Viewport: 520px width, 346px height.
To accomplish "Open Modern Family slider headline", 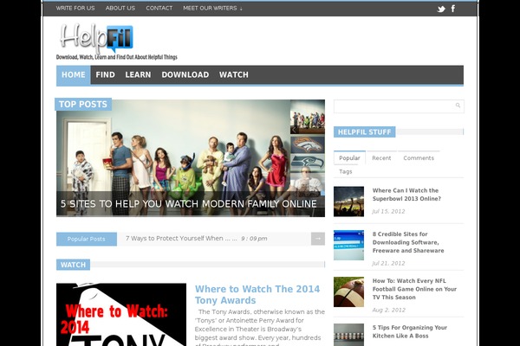I will pos(188,204).
